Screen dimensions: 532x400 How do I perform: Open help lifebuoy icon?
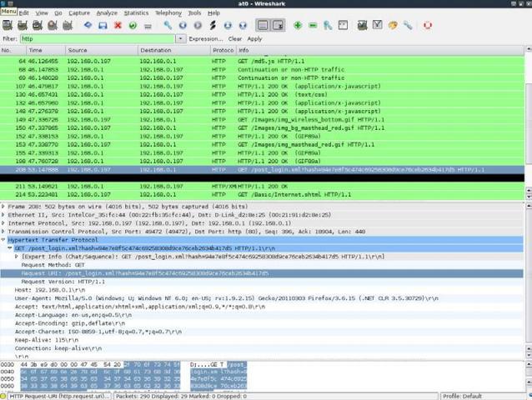tap(428, 25)
